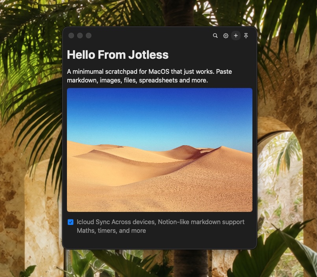Close the Jotless window
This screenshot has width=317, height=277.
click(71, 36)
